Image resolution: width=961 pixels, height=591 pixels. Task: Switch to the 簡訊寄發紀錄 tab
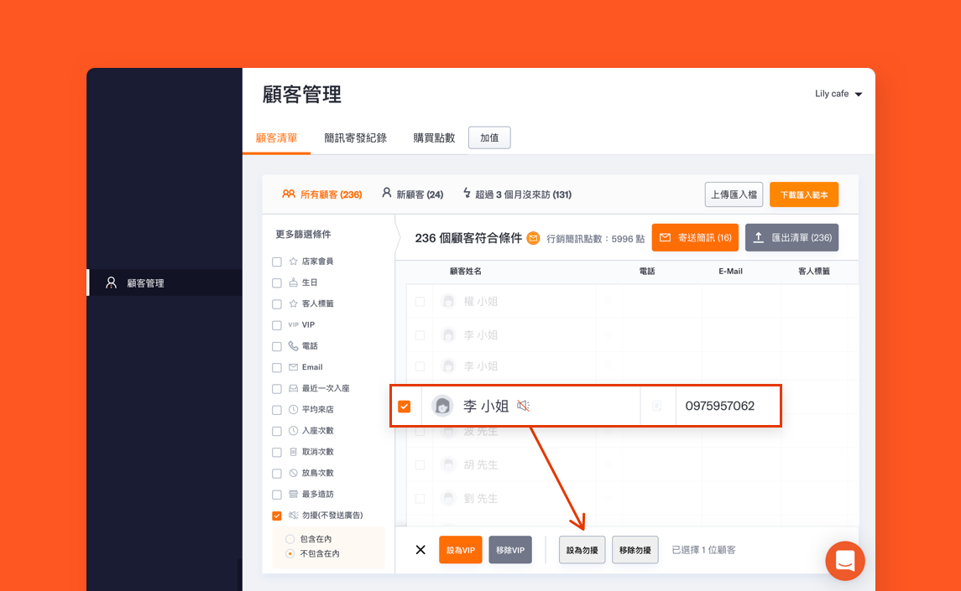(x=355, y=138)
